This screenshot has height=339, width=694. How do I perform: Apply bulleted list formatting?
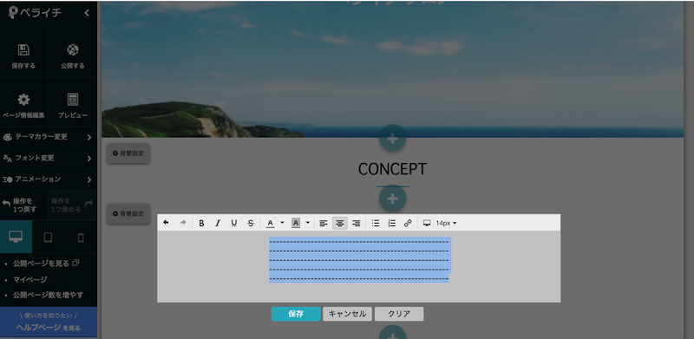[376, 223]
